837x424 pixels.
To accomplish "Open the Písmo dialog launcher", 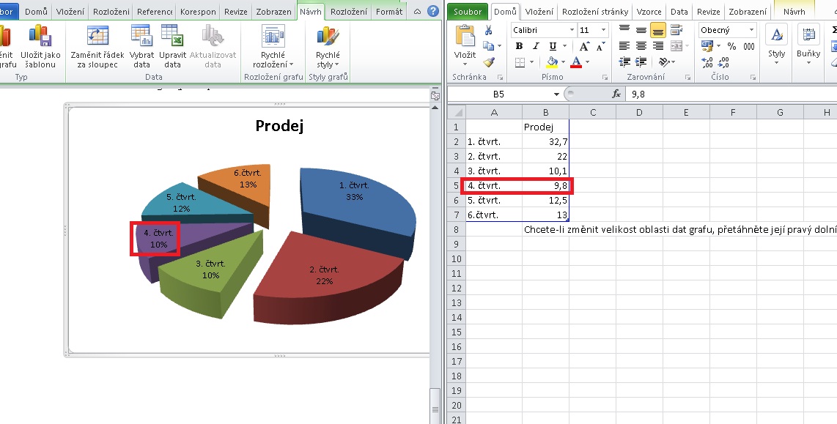I will [605, 78].
